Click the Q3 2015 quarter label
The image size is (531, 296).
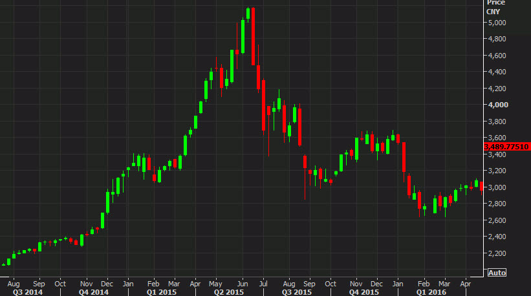(x=296, y=292)
